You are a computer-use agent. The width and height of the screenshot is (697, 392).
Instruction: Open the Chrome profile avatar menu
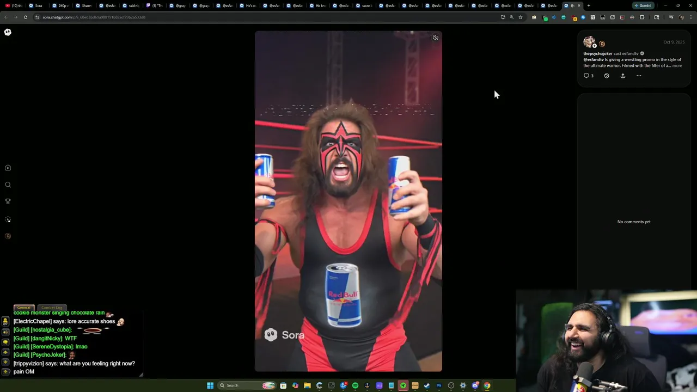click(x=681, y=17)
